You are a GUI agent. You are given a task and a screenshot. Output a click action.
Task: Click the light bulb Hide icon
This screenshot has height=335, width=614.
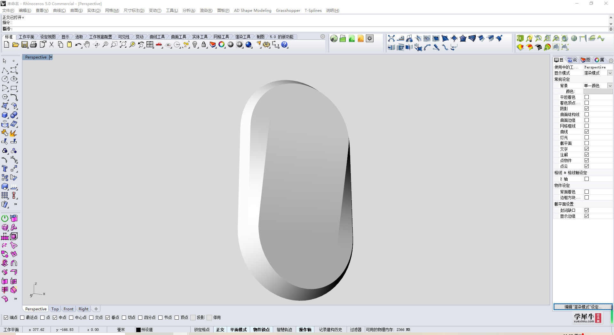click(x=195, y=45)
